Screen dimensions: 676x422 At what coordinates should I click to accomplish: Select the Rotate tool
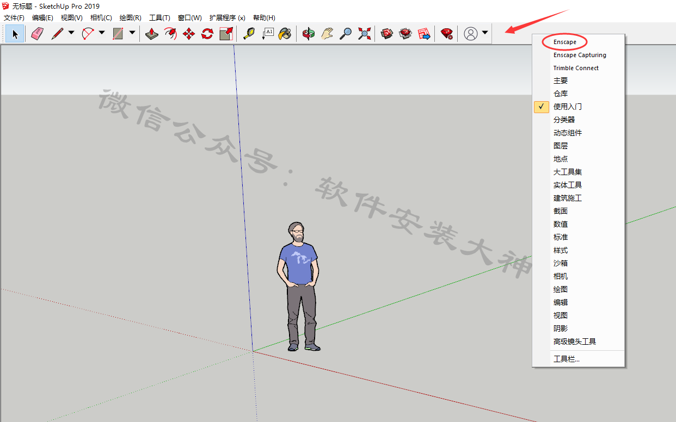tap(207, 34)
